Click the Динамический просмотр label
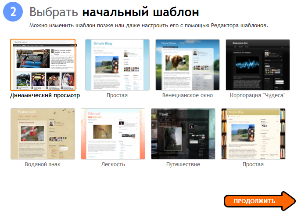 [x=45, y=95]
